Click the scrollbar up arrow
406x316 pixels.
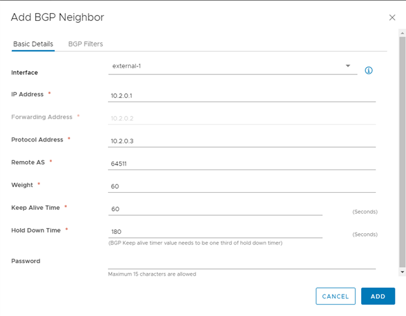tap(402, 33)
